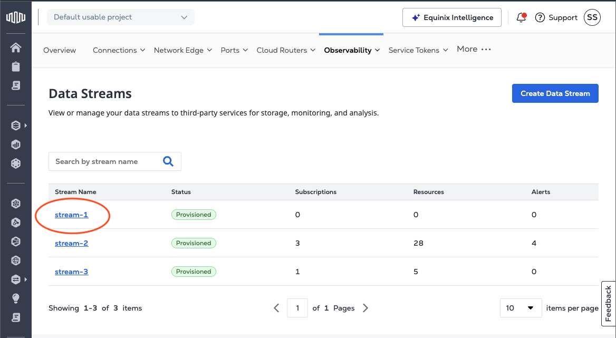Open items per page dropdown
The width and height of the screenshot is (616, 338).
click(x=520, y=308)
